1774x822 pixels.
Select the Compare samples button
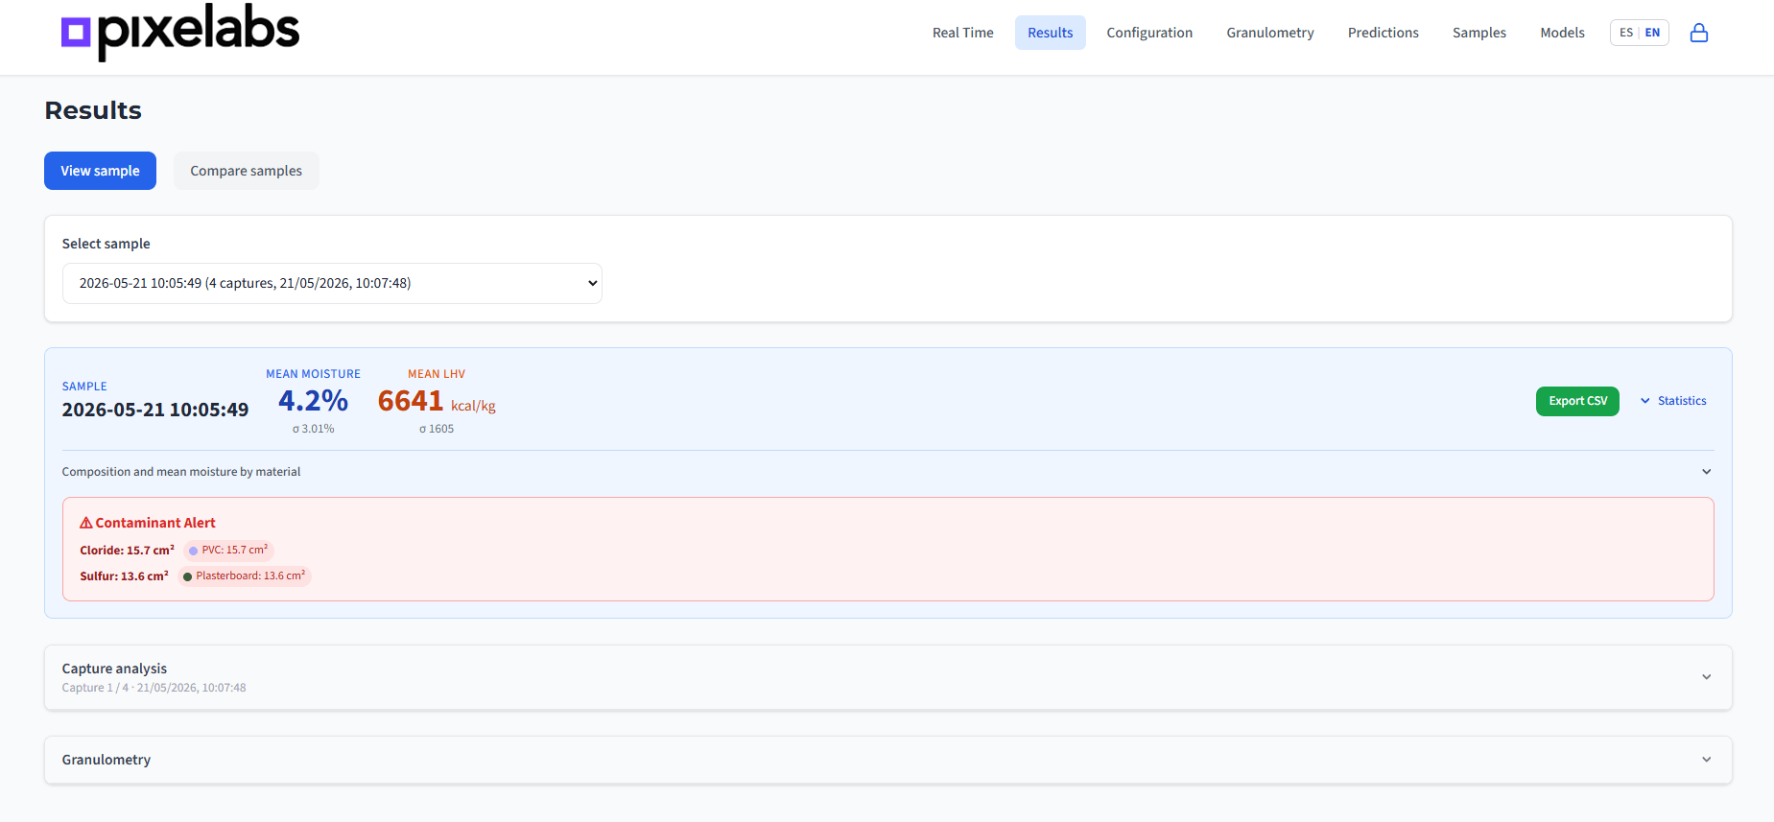(247, 171)
